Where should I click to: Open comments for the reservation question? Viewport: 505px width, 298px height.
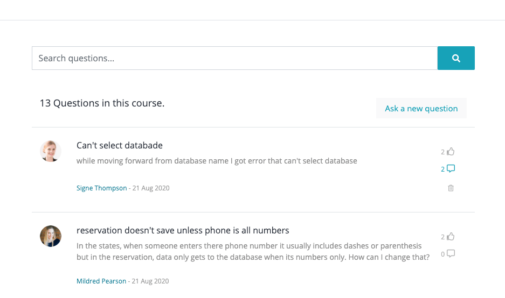[x=451, y=254]
